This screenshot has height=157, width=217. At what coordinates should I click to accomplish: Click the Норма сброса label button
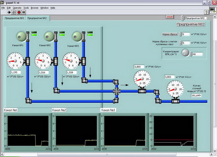tap(170, 34)
